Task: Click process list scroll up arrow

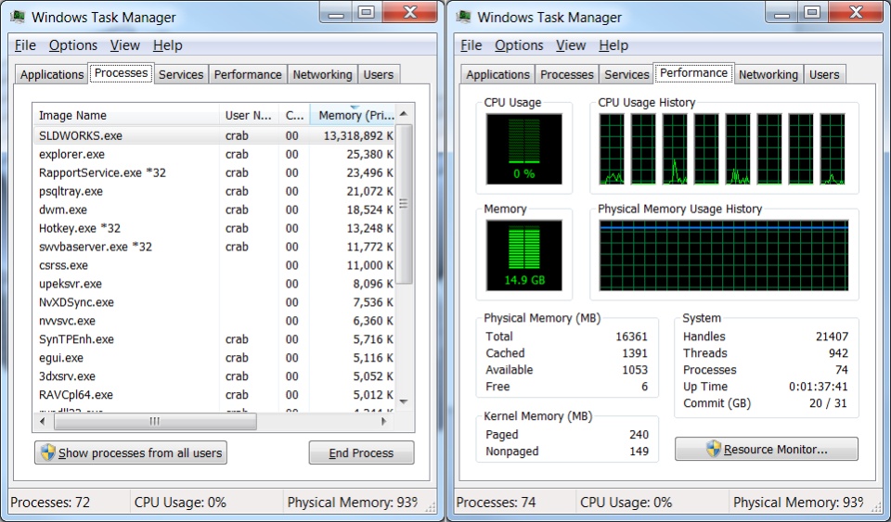Action: point(404,114)
